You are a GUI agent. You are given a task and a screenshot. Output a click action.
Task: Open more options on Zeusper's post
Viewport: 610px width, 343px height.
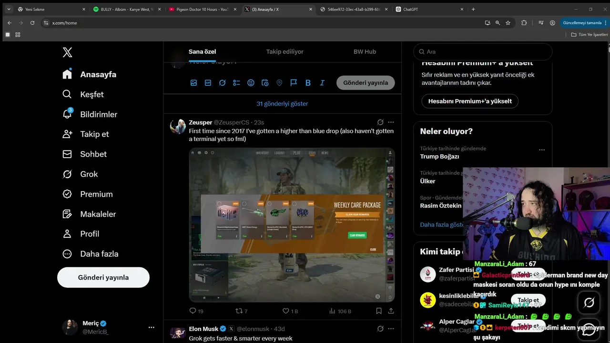[x=391, y=122]
